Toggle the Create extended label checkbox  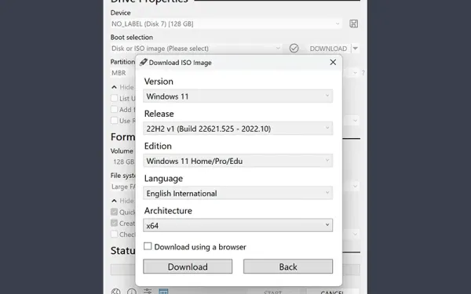(114, 223)
